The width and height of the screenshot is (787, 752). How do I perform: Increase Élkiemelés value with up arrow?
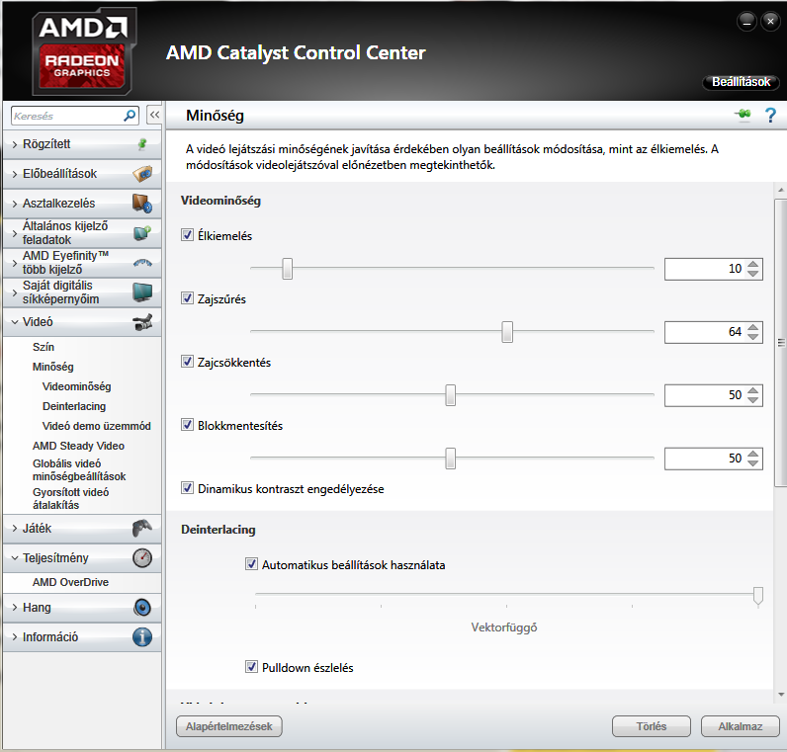[x=752, y=265]
